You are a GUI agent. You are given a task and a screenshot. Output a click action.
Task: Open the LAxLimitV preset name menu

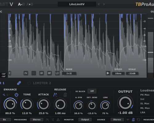(77, 4)
